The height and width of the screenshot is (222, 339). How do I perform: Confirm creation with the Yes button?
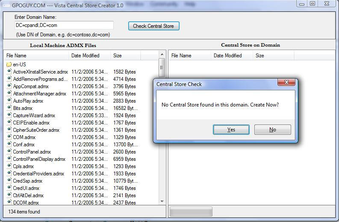tap(231, 129)
